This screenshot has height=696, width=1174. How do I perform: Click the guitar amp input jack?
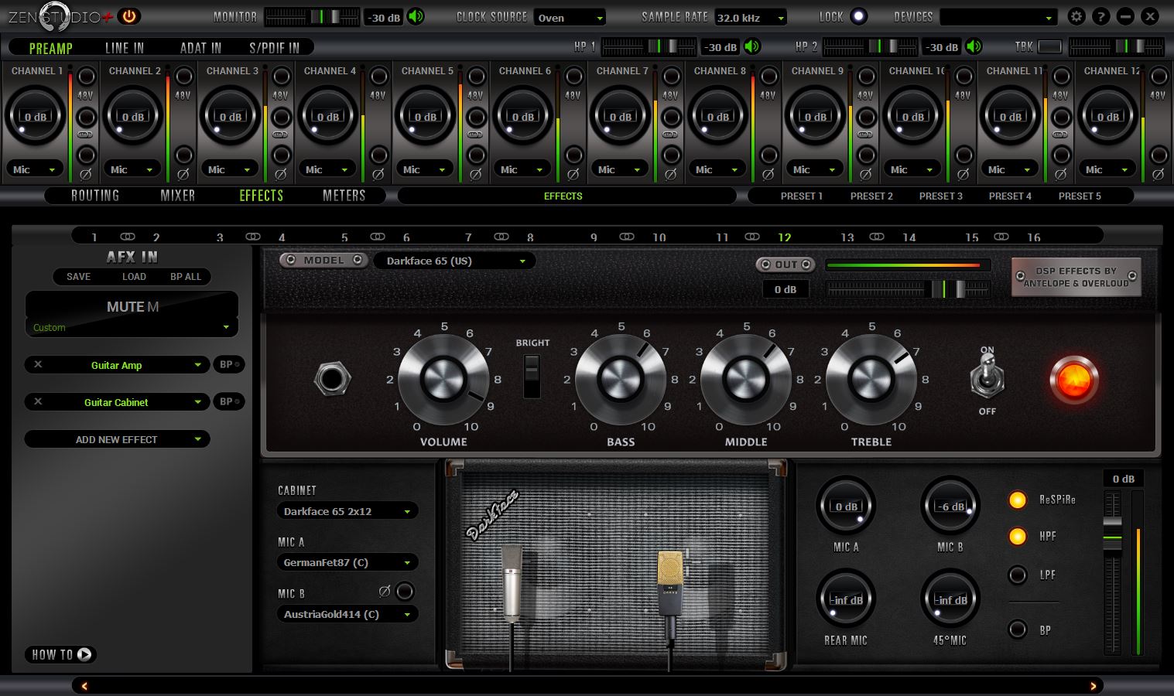coord(333,379)
